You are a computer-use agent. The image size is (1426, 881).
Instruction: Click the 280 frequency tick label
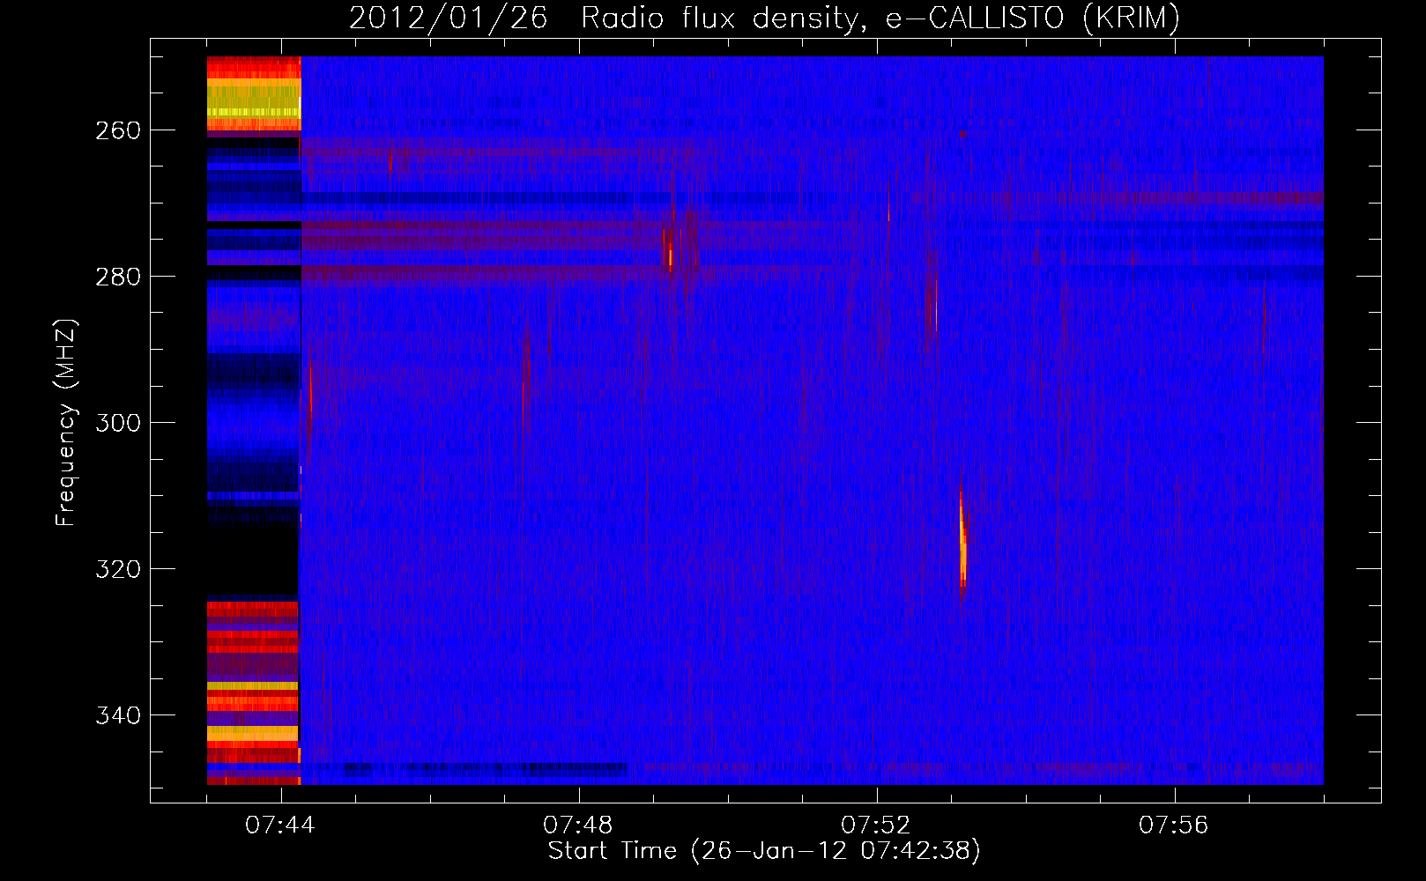(118, 277)
